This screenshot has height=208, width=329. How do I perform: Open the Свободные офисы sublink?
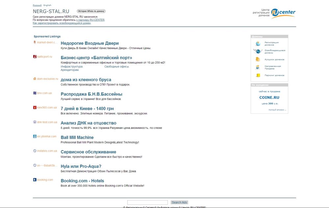[117, 67]
